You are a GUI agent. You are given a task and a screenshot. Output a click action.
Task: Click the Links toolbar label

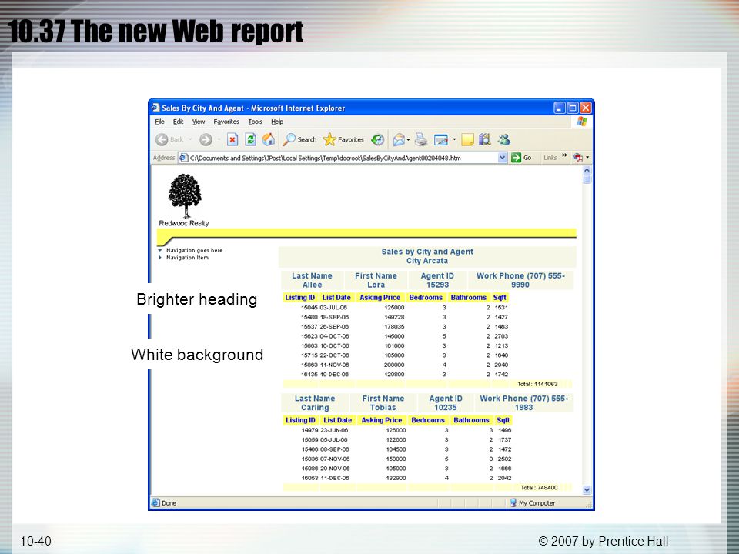coord(550,158)
